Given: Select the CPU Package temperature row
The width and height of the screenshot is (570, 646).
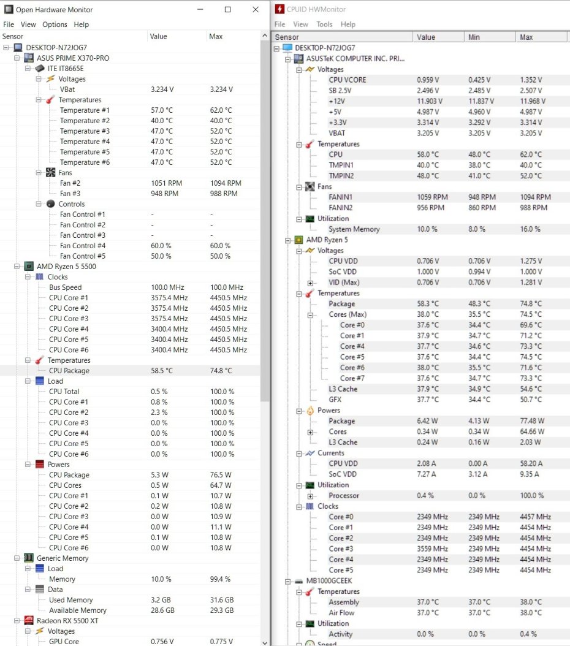Looking at the screenshot, I should [x=130, y=371].
